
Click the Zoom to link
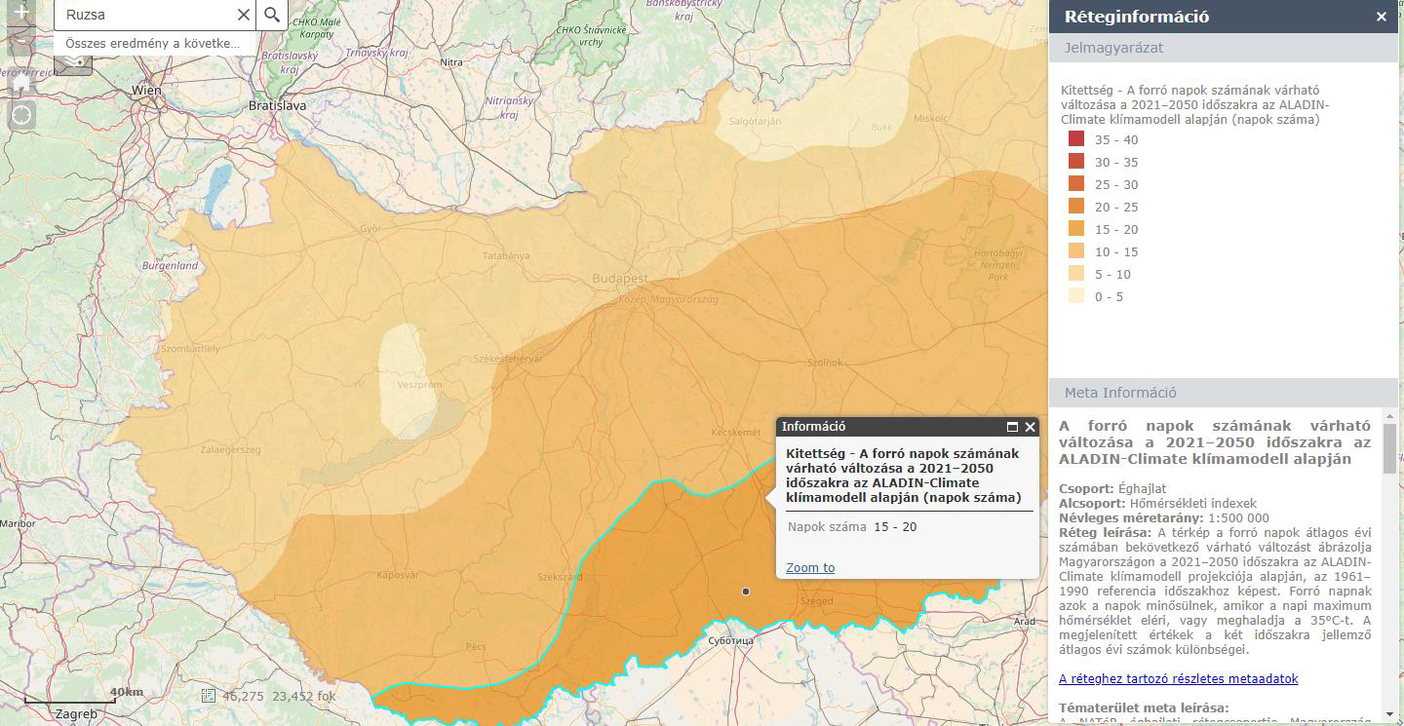pos(810,568)
